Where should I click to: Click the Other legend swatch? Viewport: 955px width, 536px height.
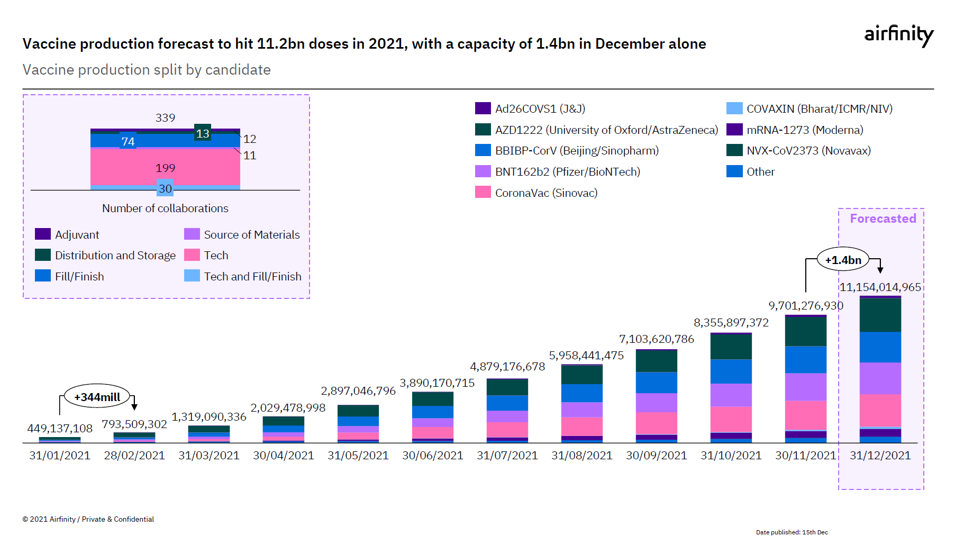734,171
